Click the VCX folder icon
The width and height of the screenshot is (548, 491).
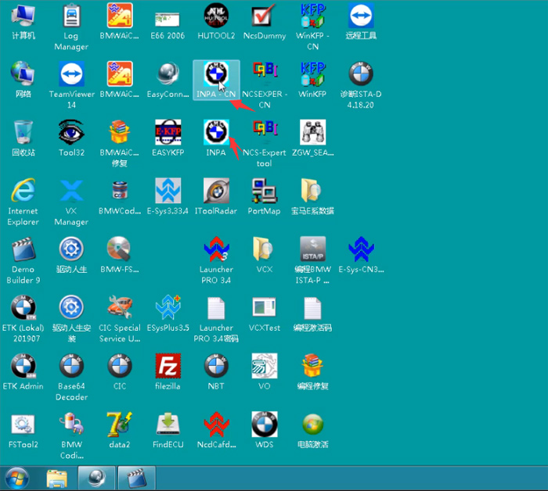(x=265, y=255)
